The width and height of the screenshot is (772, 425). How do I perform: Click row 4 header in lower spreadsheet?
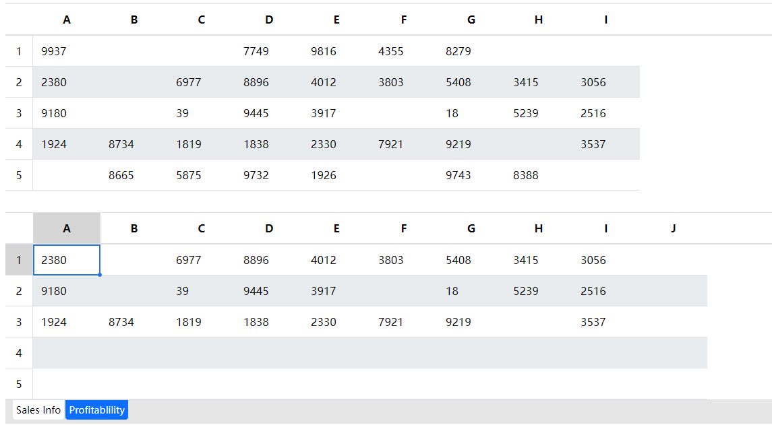click(19, 353)
